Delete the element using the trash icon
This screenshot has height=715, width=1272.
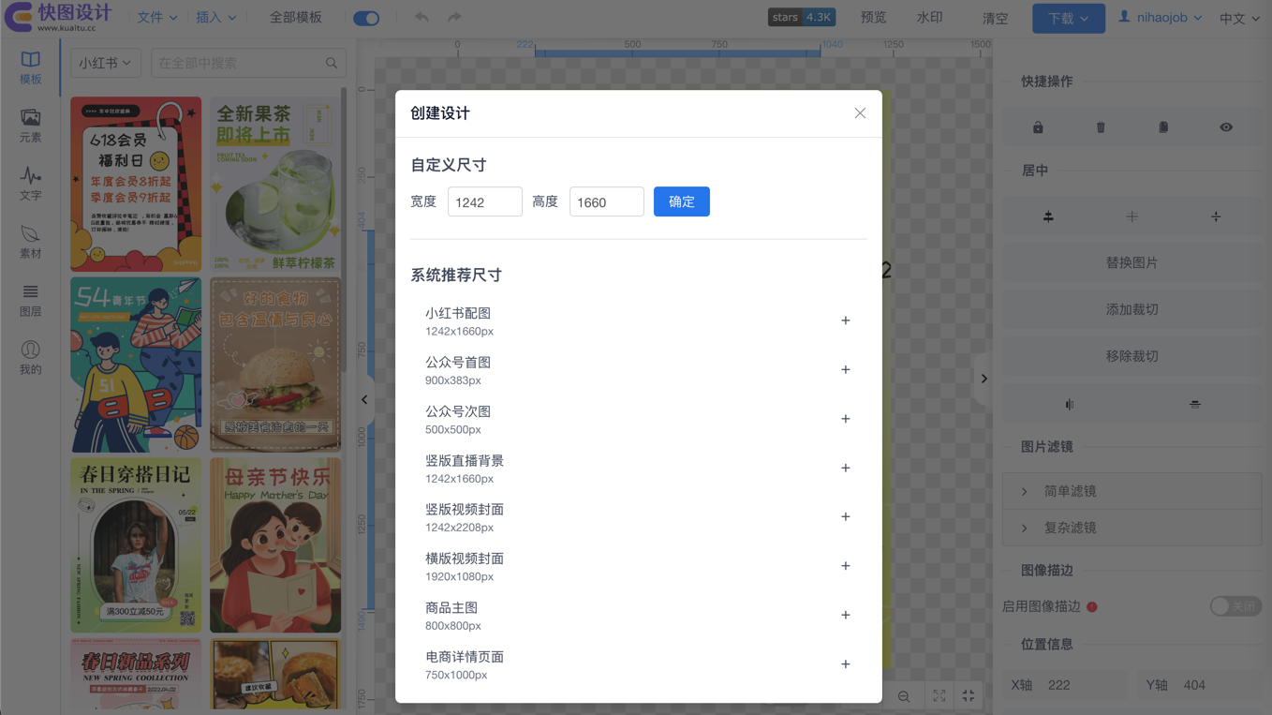pyautogui.click(x=1101, y=126)
